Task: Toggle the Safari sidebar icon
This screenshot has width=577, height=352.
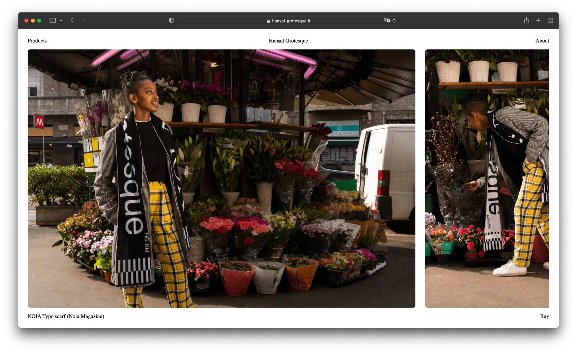Action: point(53,20)
